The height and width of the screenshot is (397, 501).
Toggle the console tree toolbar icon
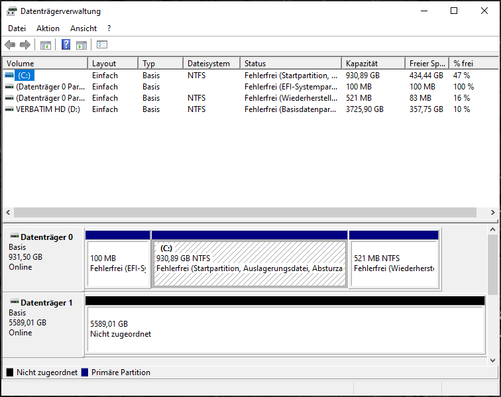46,45
